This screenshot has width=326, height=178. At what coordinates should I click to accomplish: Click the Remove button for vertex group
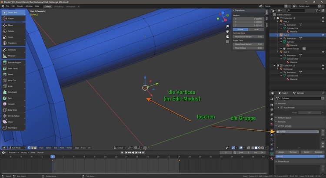pyautogui.click(x=293, y=152)
